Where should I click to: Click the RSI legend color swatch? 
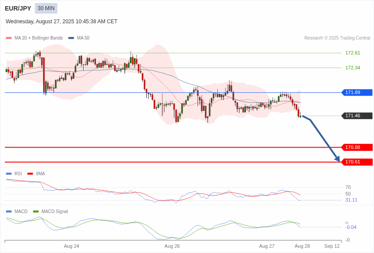9,174
